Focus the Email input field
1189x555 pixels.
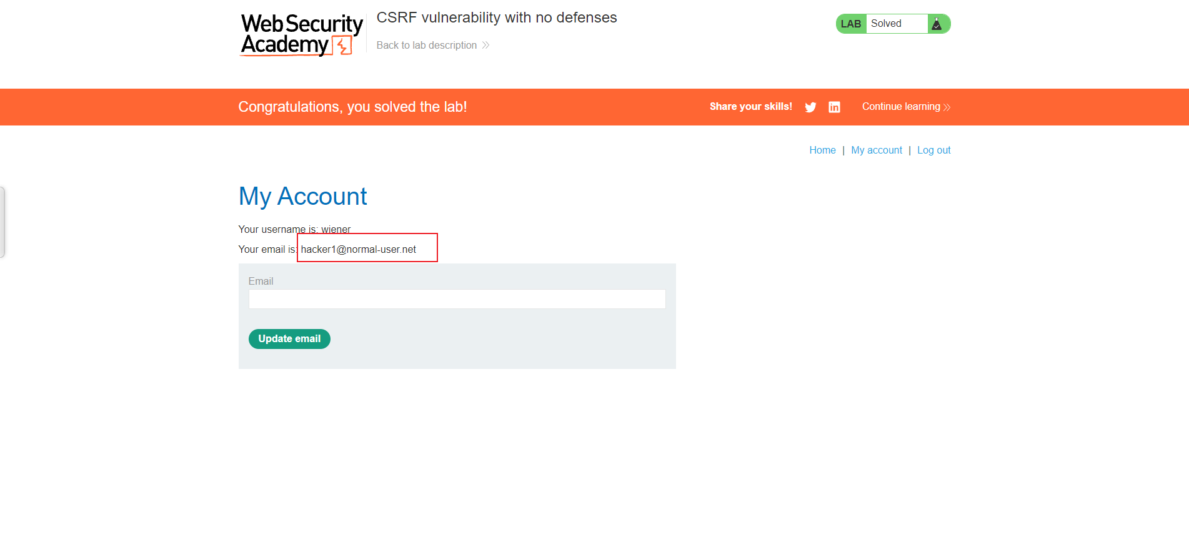[x=457, y=299]
